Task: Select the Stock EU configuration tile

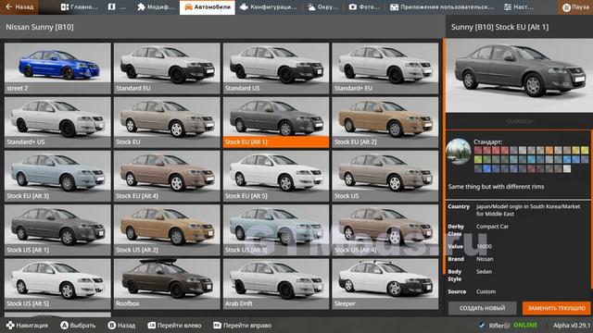Action: point(167,122)
